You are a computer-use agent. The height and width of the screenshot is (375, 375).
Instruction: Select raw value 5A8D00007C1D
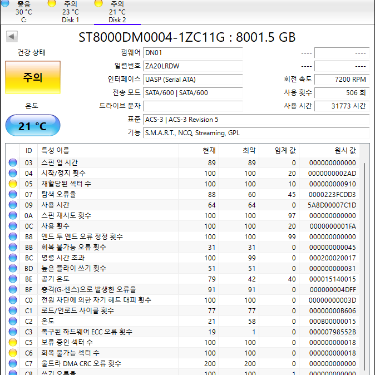332,205
